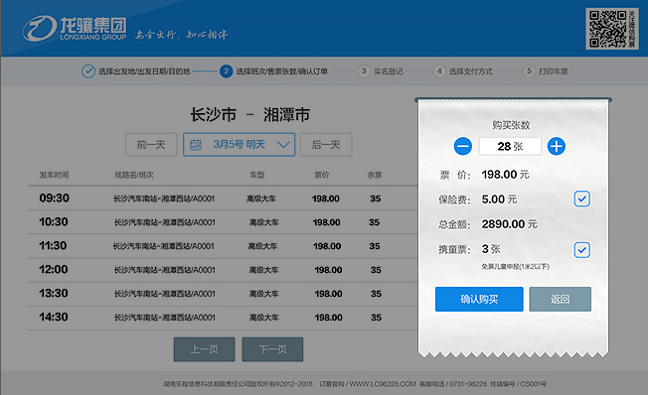Click step 3 实名登记
Viewport: 648px width, 395px height.
click(x=381, y=71)
